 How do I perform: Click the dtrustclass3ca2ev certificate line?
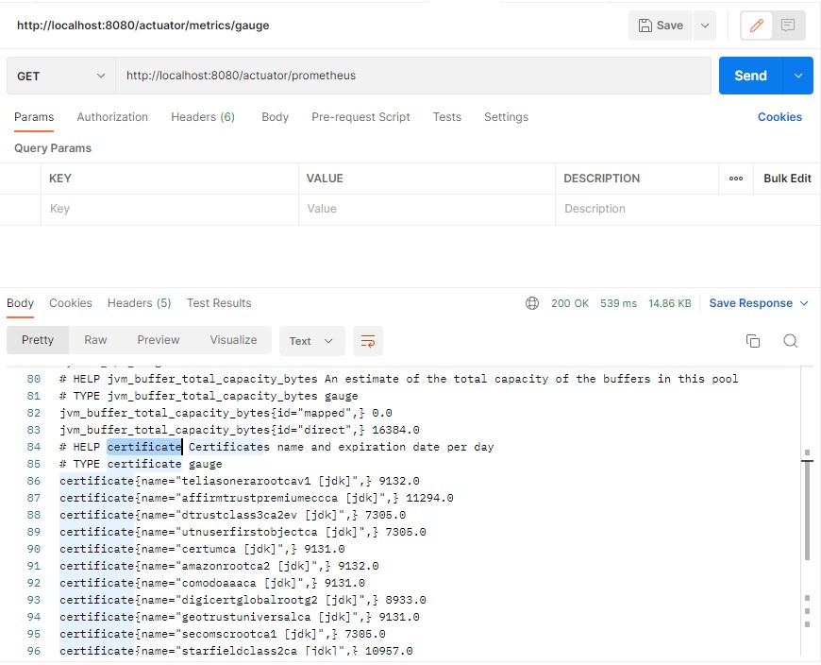[x=232, y=515]
